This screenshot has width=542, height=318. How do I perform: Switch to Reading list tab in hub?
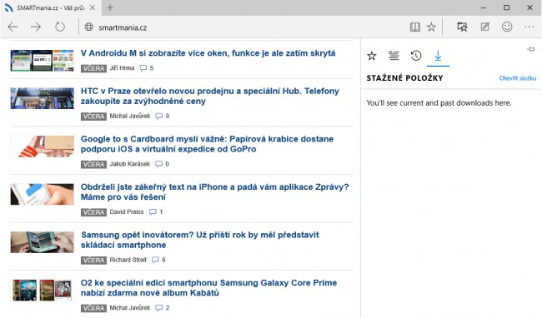pos(394,56)
